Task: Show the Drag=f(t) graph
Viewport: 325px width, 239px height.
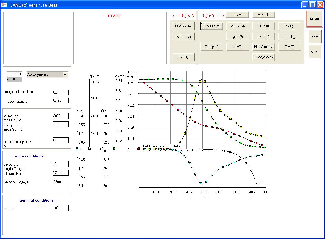Action: pos(212,47)
